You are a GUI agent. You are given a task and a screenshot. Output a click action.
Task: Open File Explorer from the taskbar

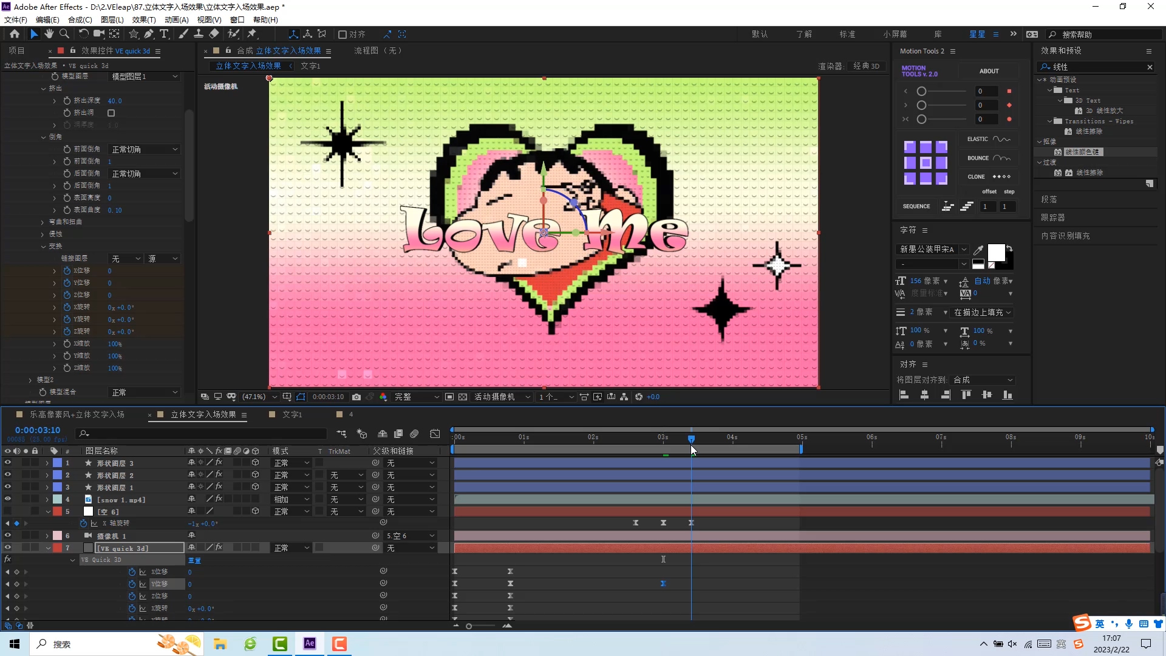(x=220, y=644)
